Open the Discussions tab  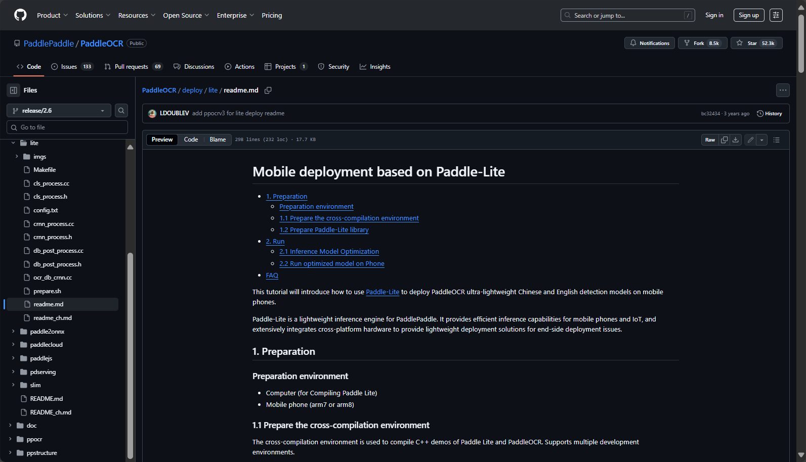[x=194, y=67]
